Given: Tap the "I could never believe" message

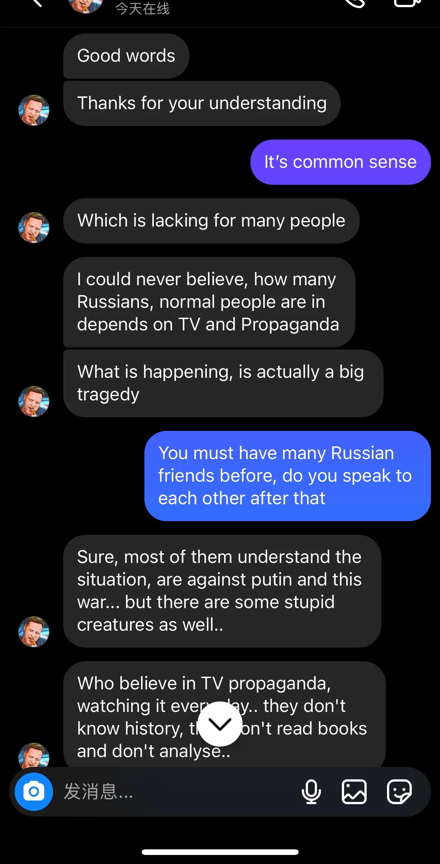Looking at the screenshot, I should (x=209, y=302).
